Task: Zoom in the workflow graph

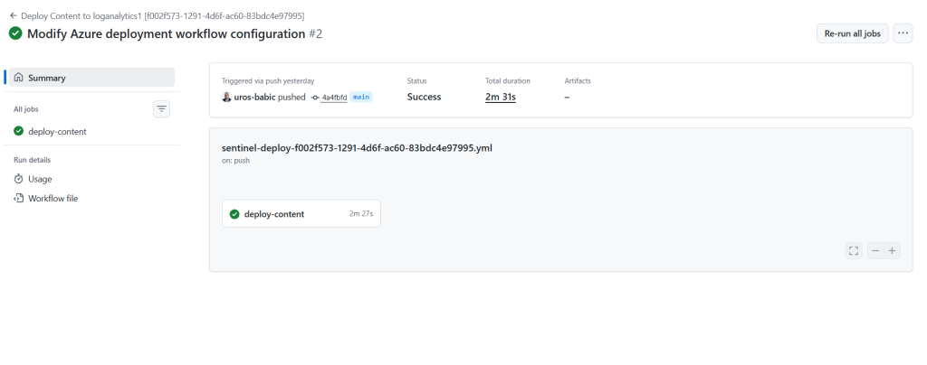Action: (893, 251)
